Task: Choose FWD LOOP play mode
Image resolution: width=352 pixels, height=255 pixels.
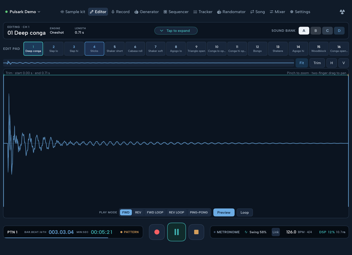Action: (x=155, y=212)
